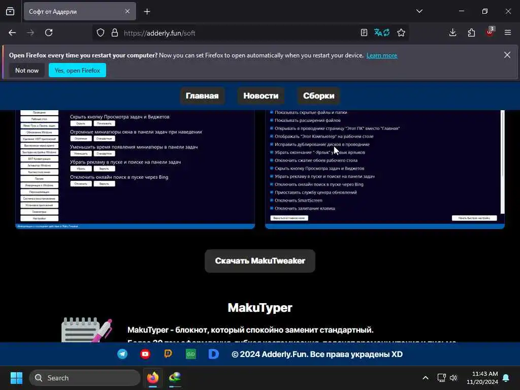Open the volume tray icon
520x390 pixels.
click(x=453, y=378)
